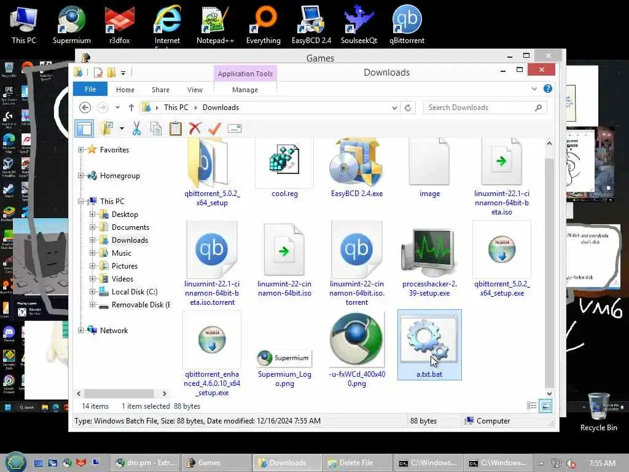The image size is (629, 472).
Task: Select Removable Disk in navigation tree
Action: [141, 305]
